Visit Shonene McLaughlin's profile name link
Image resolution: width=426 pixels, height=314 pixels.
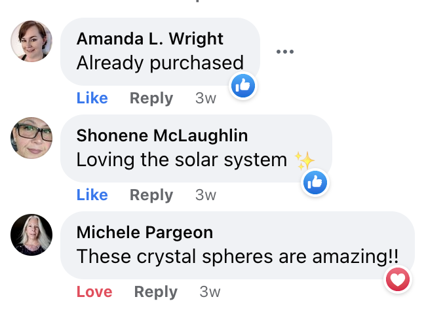click(162, 135)
